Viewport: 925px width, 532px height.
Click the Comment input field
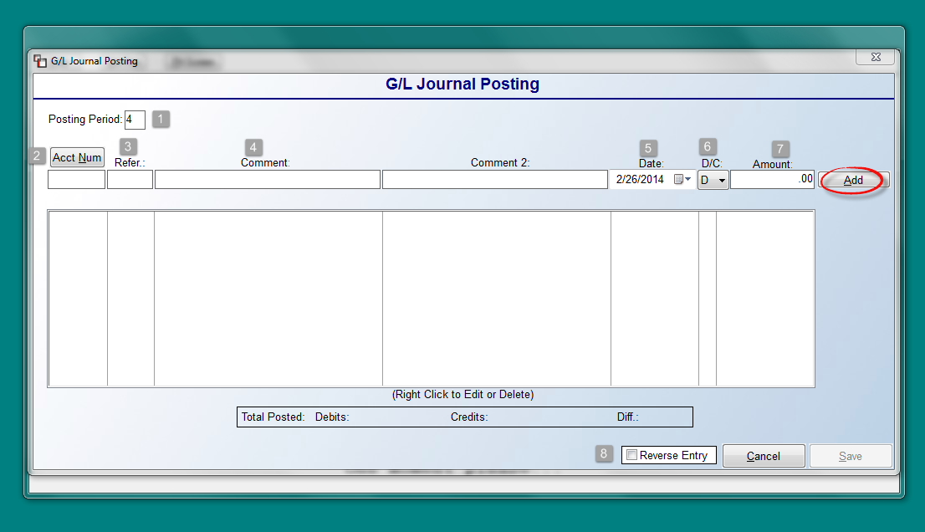(x=266, y=179)
